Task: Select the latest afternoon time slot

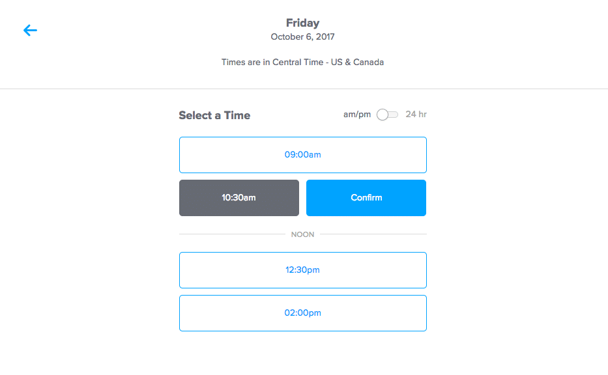Action: [302, 312]
